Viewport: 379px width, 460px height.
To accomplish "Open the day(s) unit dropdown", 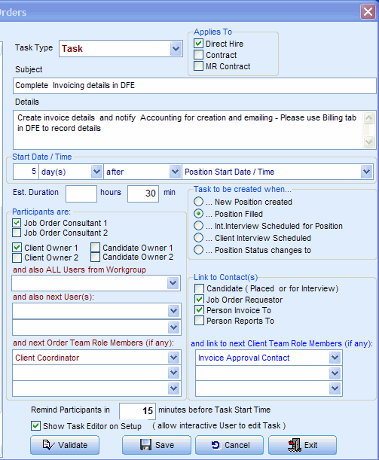I will click(x=96, y=172).
